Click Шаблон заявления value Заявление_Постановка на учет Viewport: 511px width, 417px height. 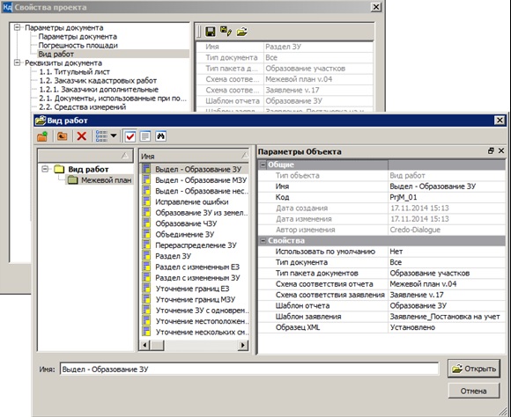pos(446,317)
